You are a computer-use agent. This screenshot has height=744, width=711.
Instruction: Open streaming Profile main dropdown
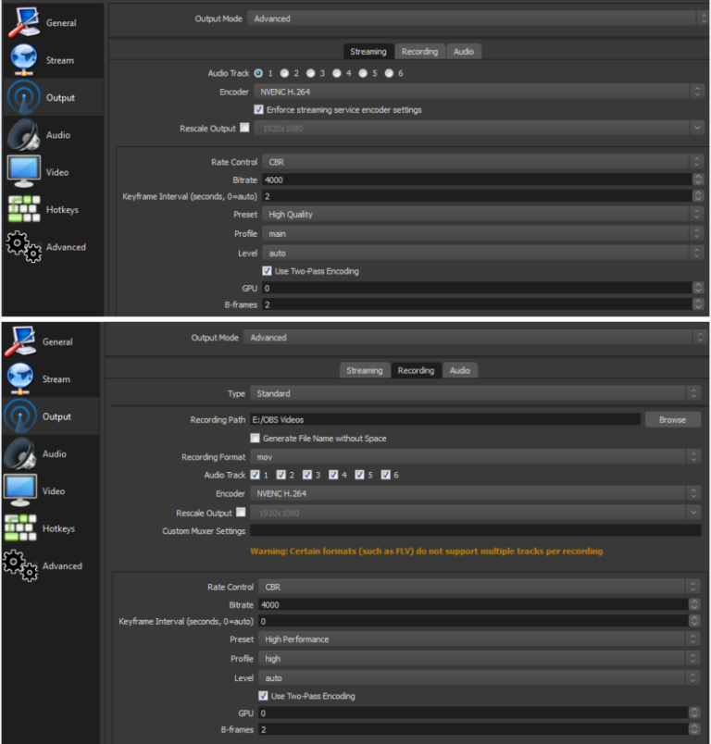coord(482,233)
